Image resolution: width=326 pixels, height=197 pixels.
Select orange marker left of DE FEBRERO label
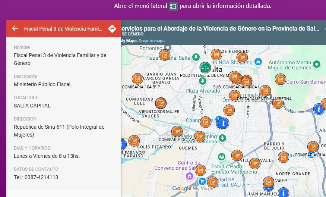click(x=216, y=54)
